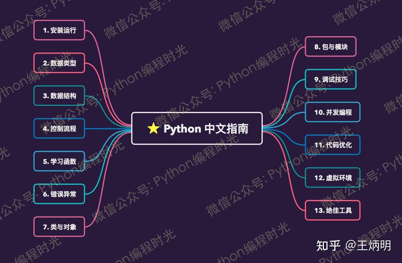Select the 13. 绝佳工具 topic

pyautogui.click(x=333, y=211)
